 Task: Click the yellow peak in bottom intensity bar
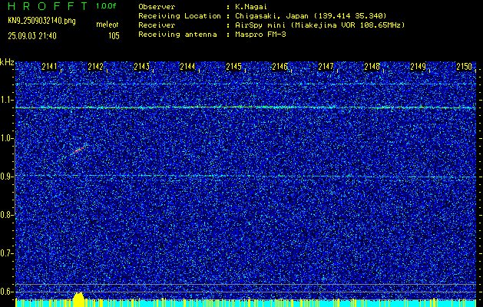point(78,299)
